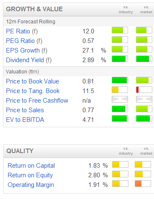
Task: Open the Return on Equity link
Action: click(30, 175)
